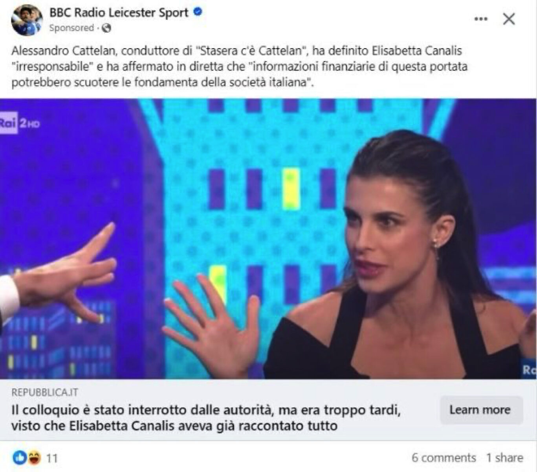Image resolution: width=537 pixels, height=472 pixels.
Task: Click the Haha laughing reaction emoji
Action: (34, 457)
